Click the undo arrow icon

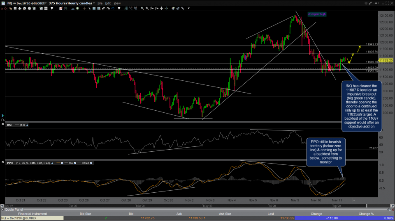tap(104, 8)
